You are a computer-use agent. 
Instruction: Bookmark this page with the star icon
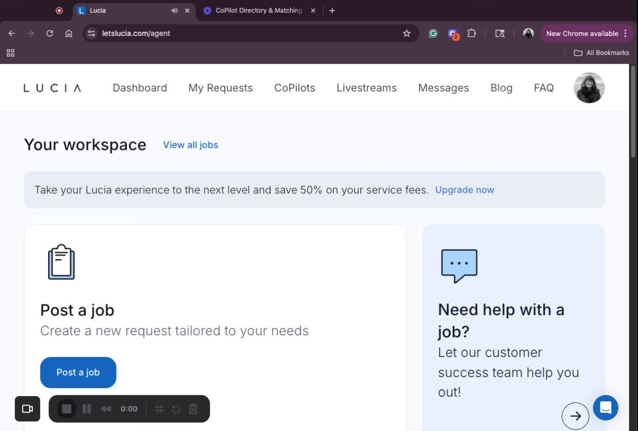(407, 33)
